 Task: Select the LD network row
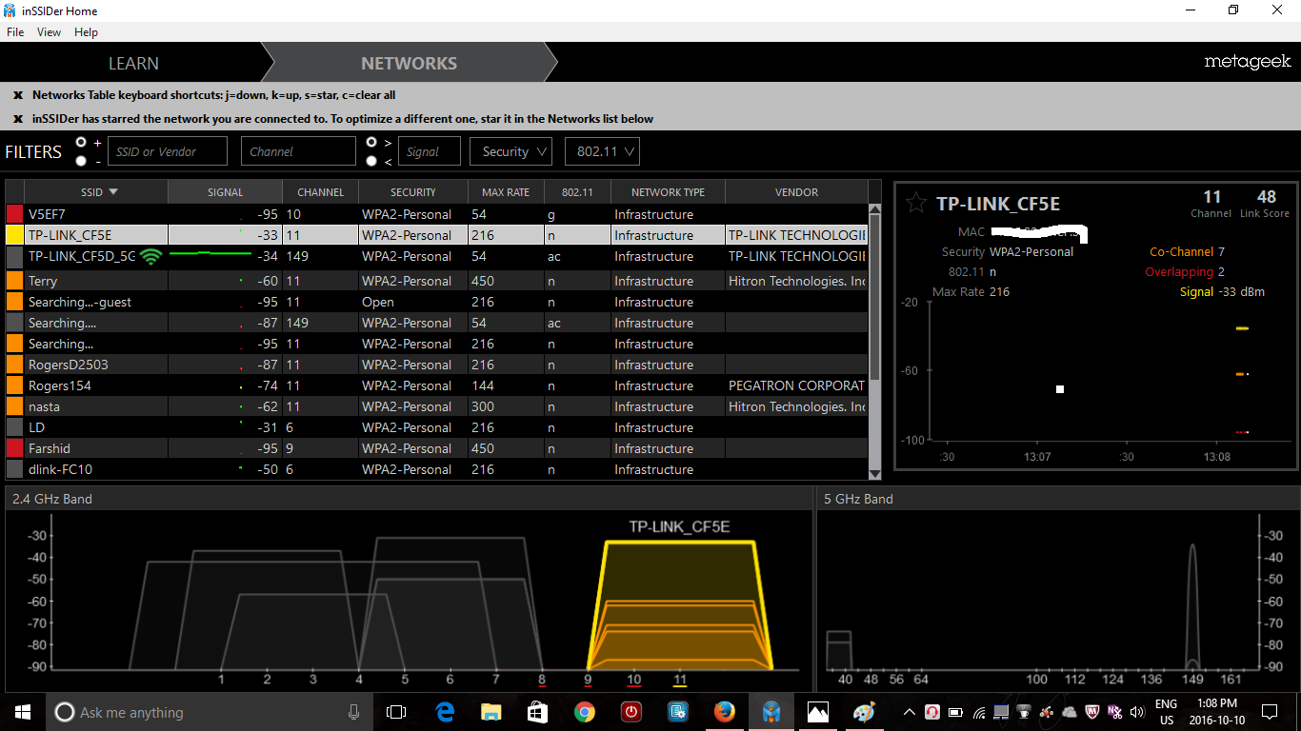(x=437, y=427)
